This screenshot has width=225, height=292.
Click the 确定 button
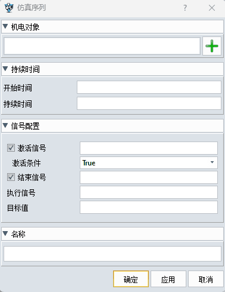tap(131, 279)
